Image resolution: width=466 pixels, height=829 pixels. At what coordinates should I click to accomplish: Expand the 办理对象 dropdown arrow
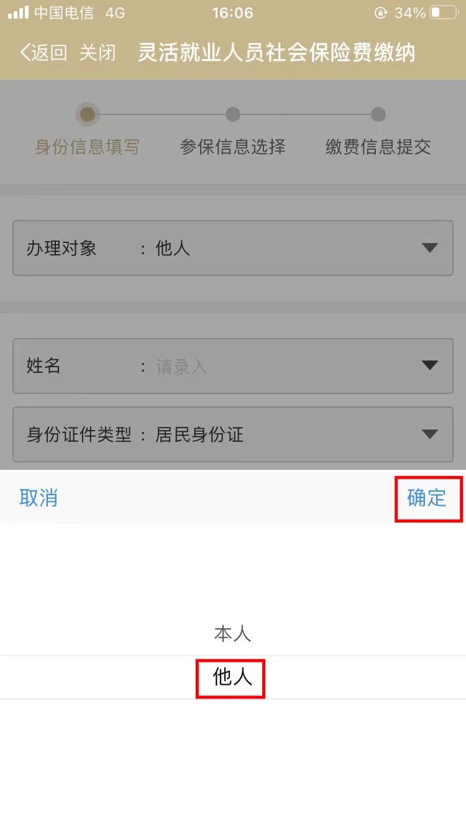pos(430,248)
